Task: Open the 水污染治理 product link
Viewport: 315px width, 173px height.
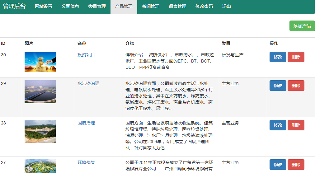Action: tap(88, 83)
